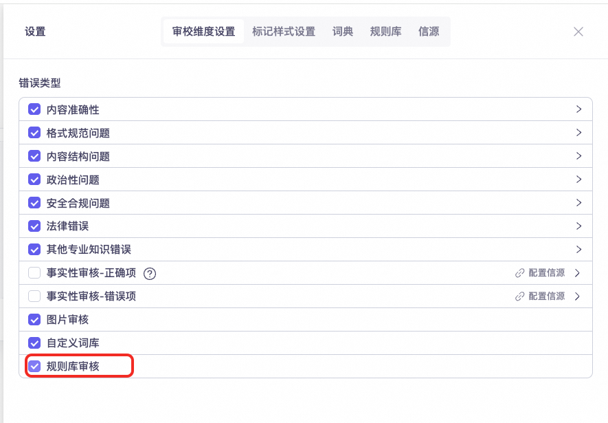Image resolution: width=608 pixels, height=423 pixels.
Task: Click 配置信源 link in 事实性审核-错误项 row
Action: point(546,296)
